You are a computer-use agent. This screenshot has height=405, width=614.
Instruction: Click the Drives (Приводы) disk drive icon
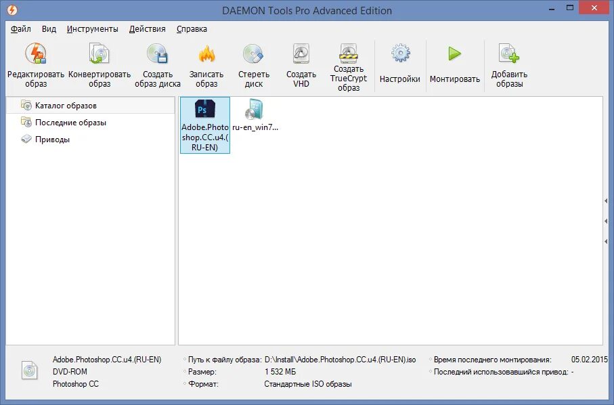pyautogui.click(x=26, y=139)
